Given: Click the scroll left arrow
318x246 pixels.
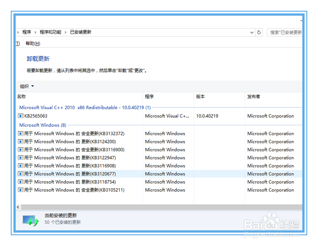Looking at the screenshot, I should [18, 207].
